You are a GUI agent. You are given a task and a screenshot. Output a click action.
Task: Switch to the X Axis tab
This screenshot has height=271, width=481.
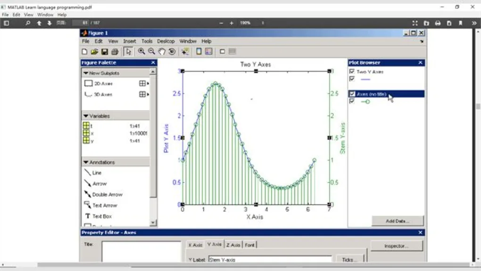pos(195,245)
